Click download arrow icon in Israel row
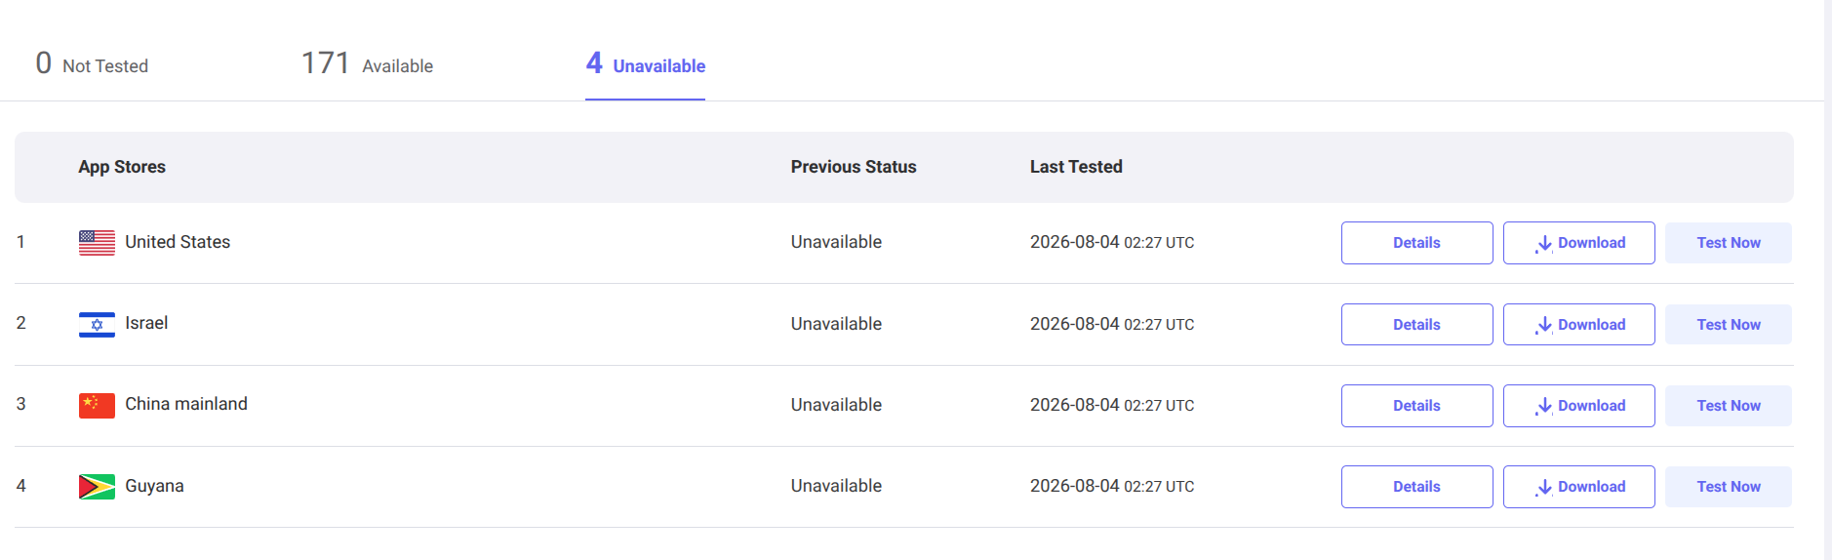 1543,326
